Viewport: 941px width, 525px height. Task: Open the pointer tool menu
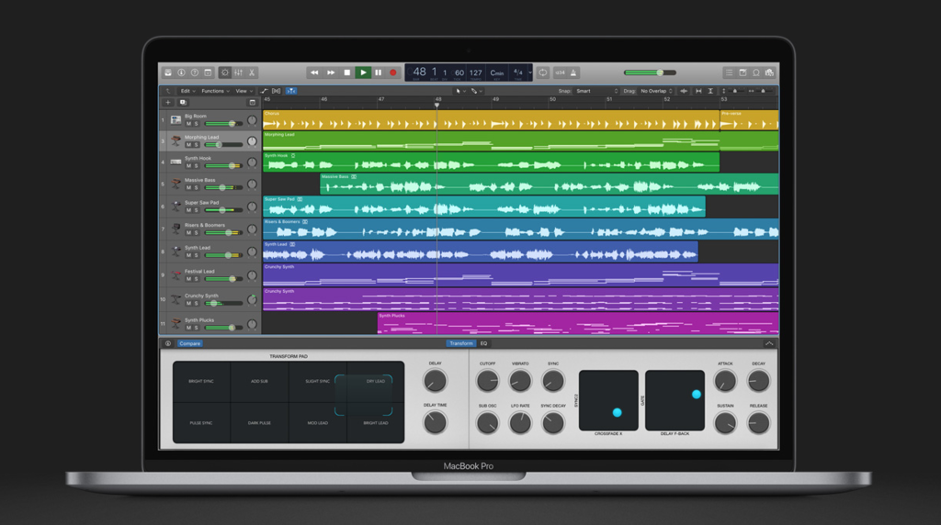[460, 91]
